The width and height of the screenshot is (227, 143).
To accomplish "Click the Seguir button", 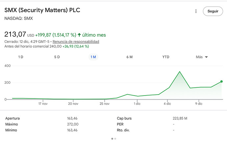I will (213, 11).
